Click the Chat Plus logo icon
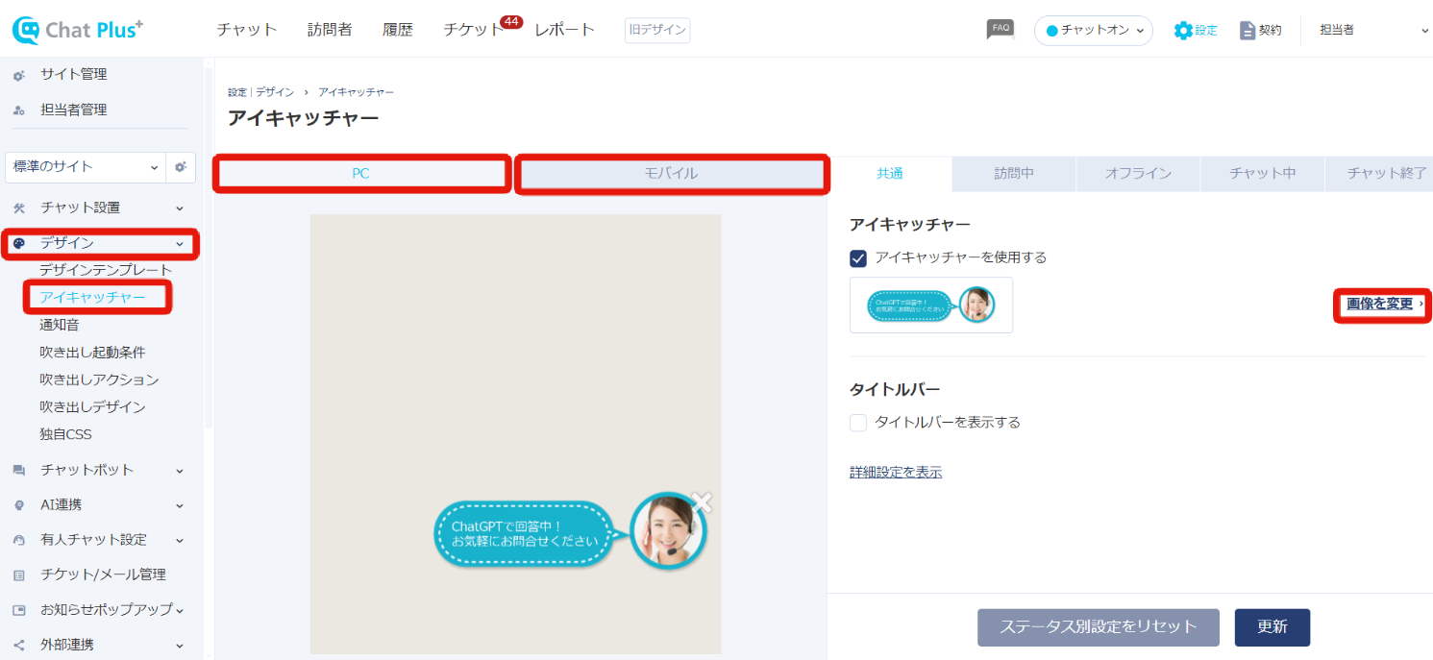Screen dimensions: 1433x660 click(26, 30)
